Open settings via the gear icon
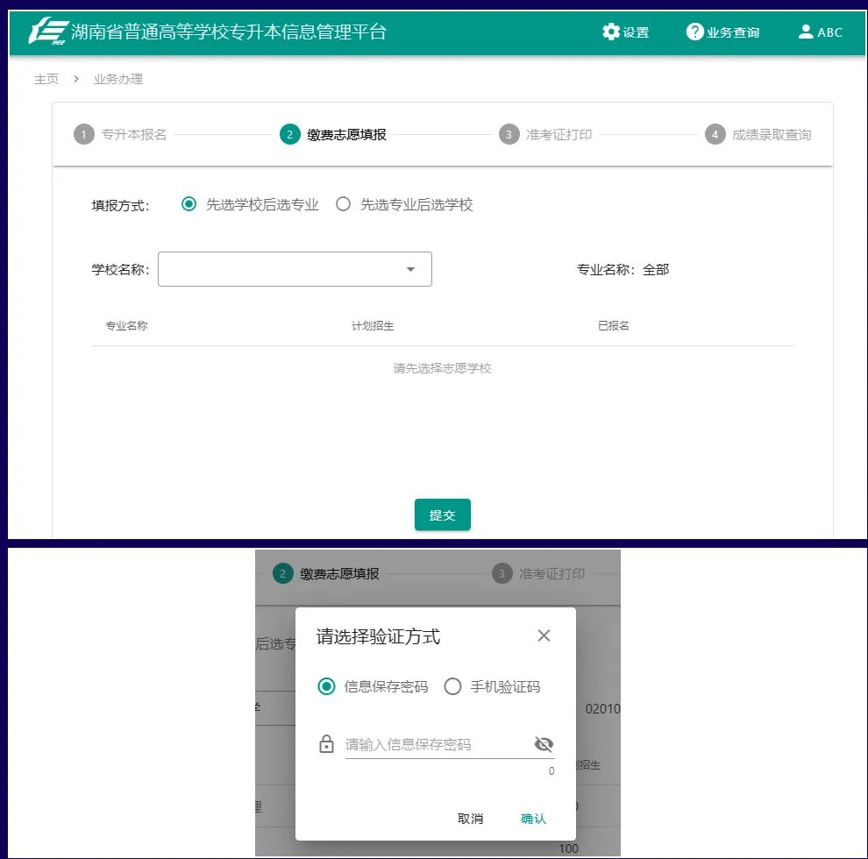This screenshot has height=859, width=868. click(x=612, y=32)
